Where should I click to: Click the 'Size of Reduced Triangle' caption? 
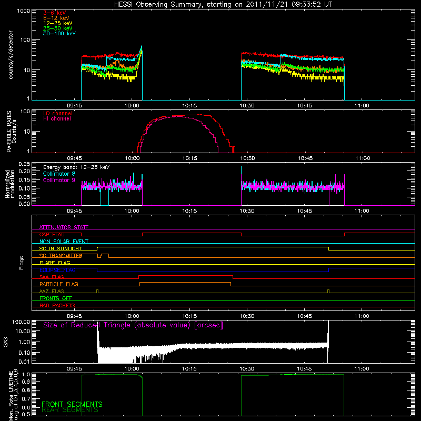(133, 325)
